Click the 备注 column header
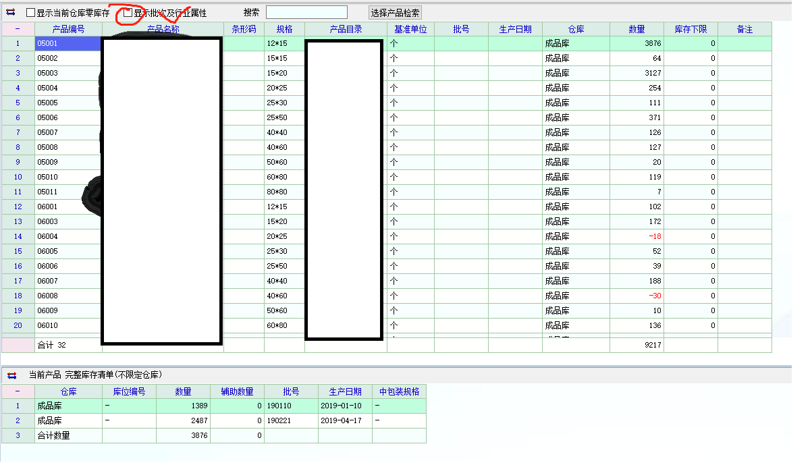812x465 pixels. 745,29
